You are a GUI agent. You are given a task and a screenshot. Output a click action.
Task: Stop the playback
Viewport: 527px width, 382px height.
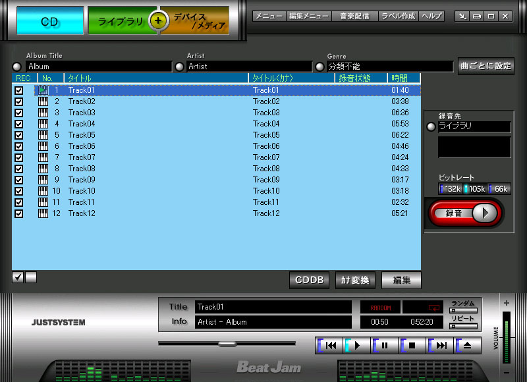(x=412, y=344)
